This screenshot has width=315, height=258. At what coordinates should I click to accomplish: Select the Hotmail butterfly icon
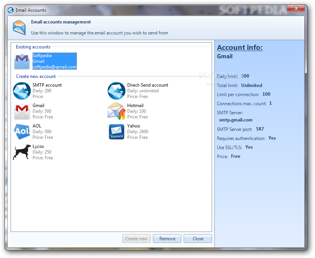(116, 111)
